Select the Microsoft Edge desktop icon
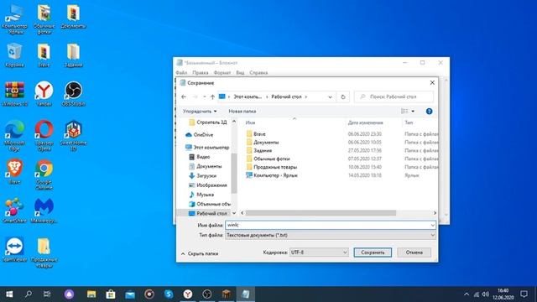537x302 pixels. click(x=14, y=136)
